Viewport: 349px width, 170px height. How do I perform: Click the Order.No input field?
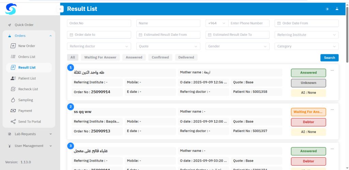(x=99, y=23)
